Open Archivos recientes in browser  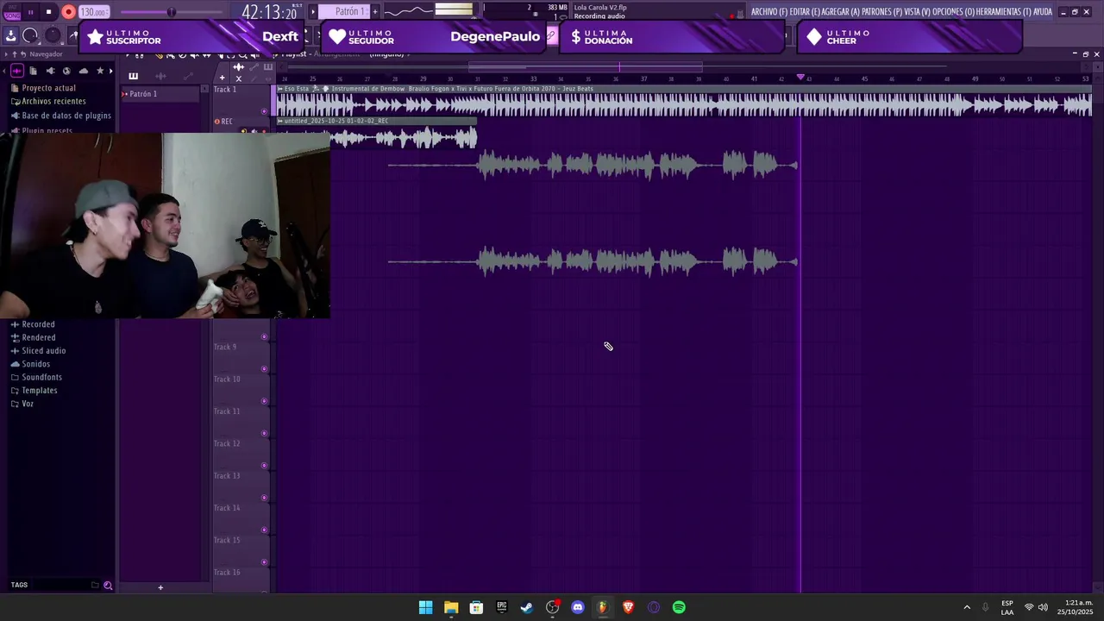53,101
